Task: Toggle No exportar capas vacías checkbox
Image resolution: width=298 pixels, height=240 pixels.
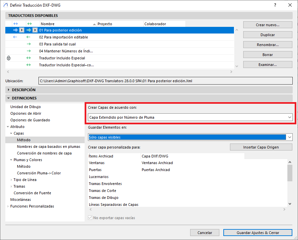Action: click(90, 218)
